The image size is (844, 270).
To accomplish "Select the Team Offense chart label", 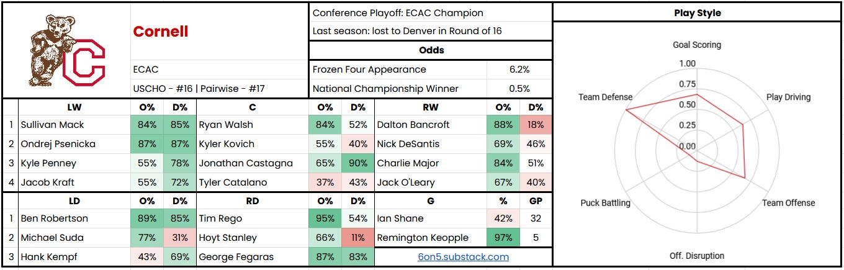I will pyautogui.click(x=788, y=203).
